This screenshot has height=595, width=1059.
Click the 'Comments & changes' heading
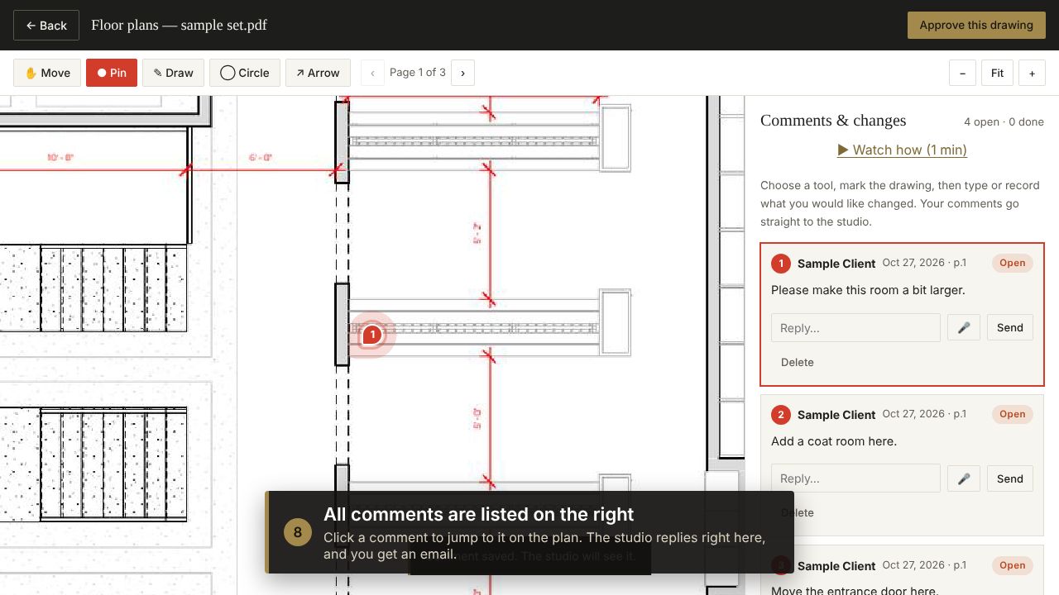click(x=833, y=121)
